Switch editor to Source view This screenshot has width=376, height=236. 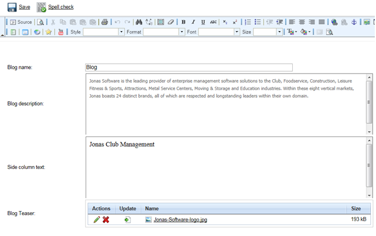click(x=21, y=22)
